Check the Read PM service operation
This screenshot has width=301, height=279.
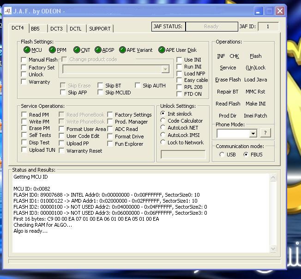[x=24, y=114]
